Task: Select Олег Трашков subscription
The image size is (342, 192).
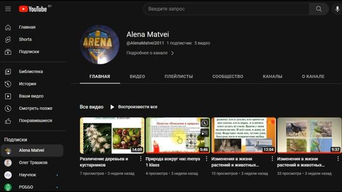Action: point(32,163)
